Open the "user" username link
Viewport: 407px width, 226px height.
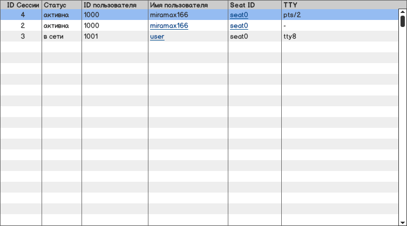click(157, 37)
